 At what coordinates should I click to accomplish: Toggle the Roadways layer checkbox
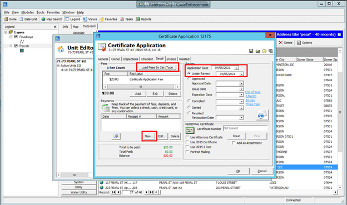pyautogui.click(x=16, y=37)
